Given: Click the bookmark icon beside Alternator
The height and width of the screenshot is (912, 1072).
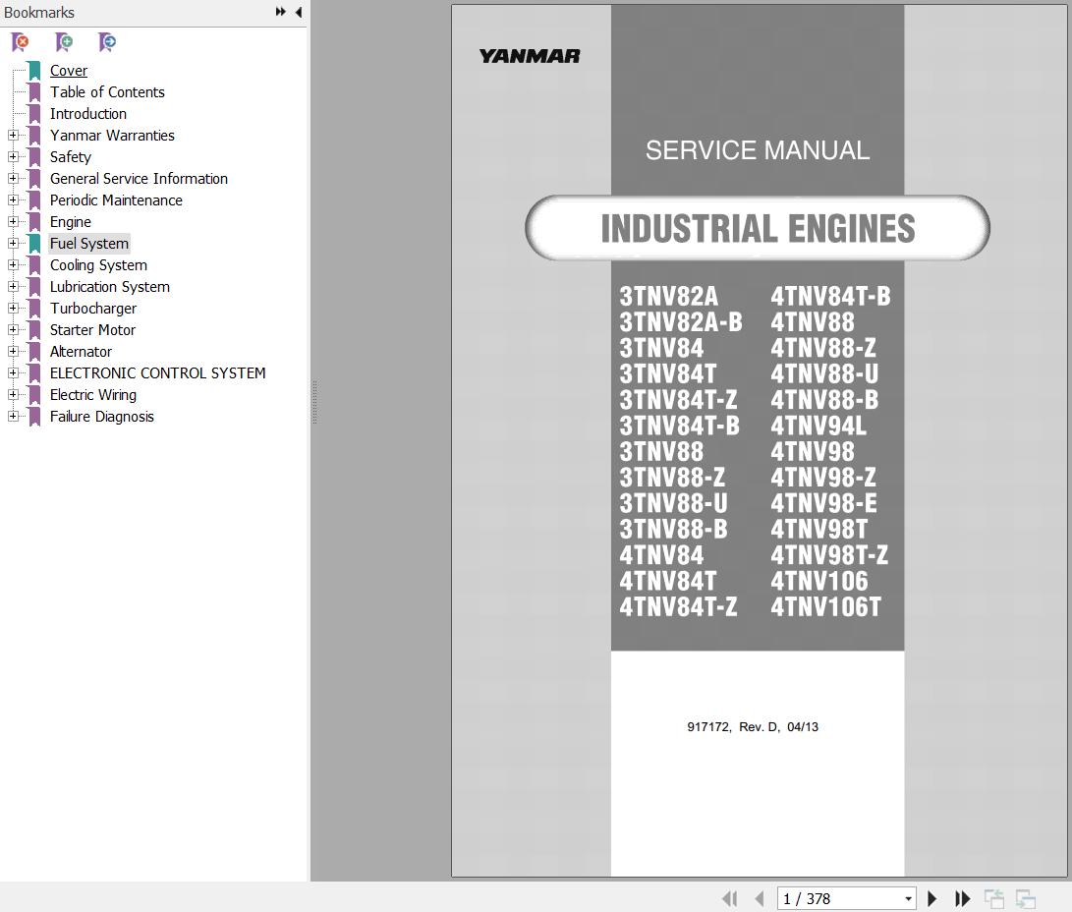Looking at the screenshot, I should click(34, 352).
